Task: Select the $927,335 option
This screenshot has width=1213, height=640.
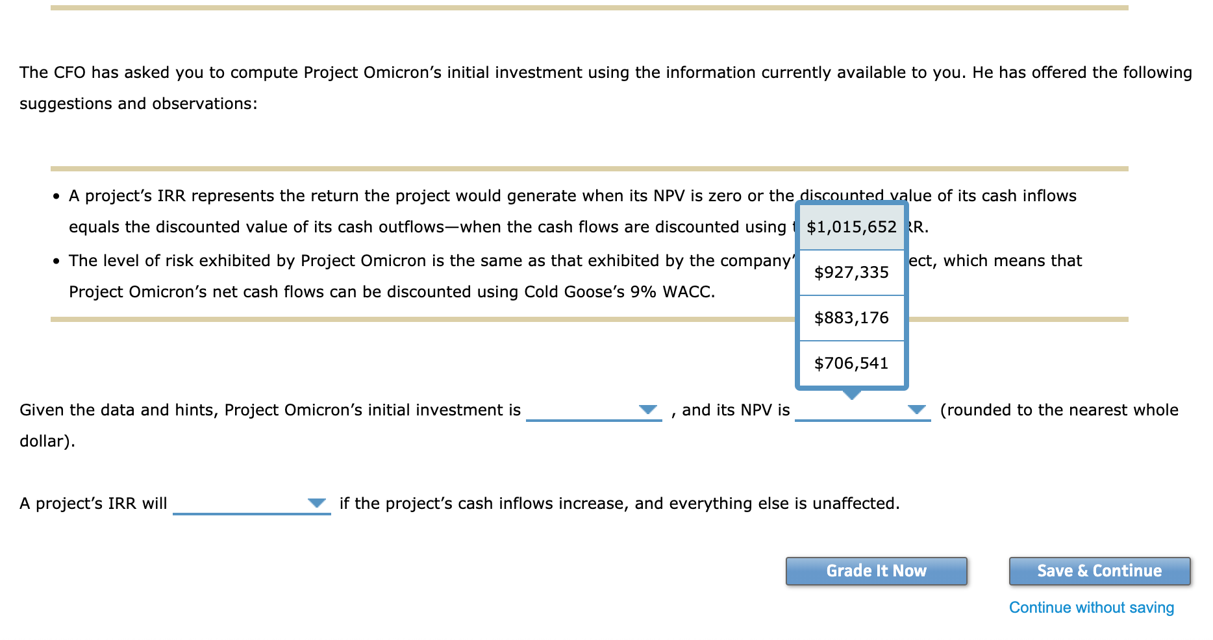Action: [x=851, y=273]
